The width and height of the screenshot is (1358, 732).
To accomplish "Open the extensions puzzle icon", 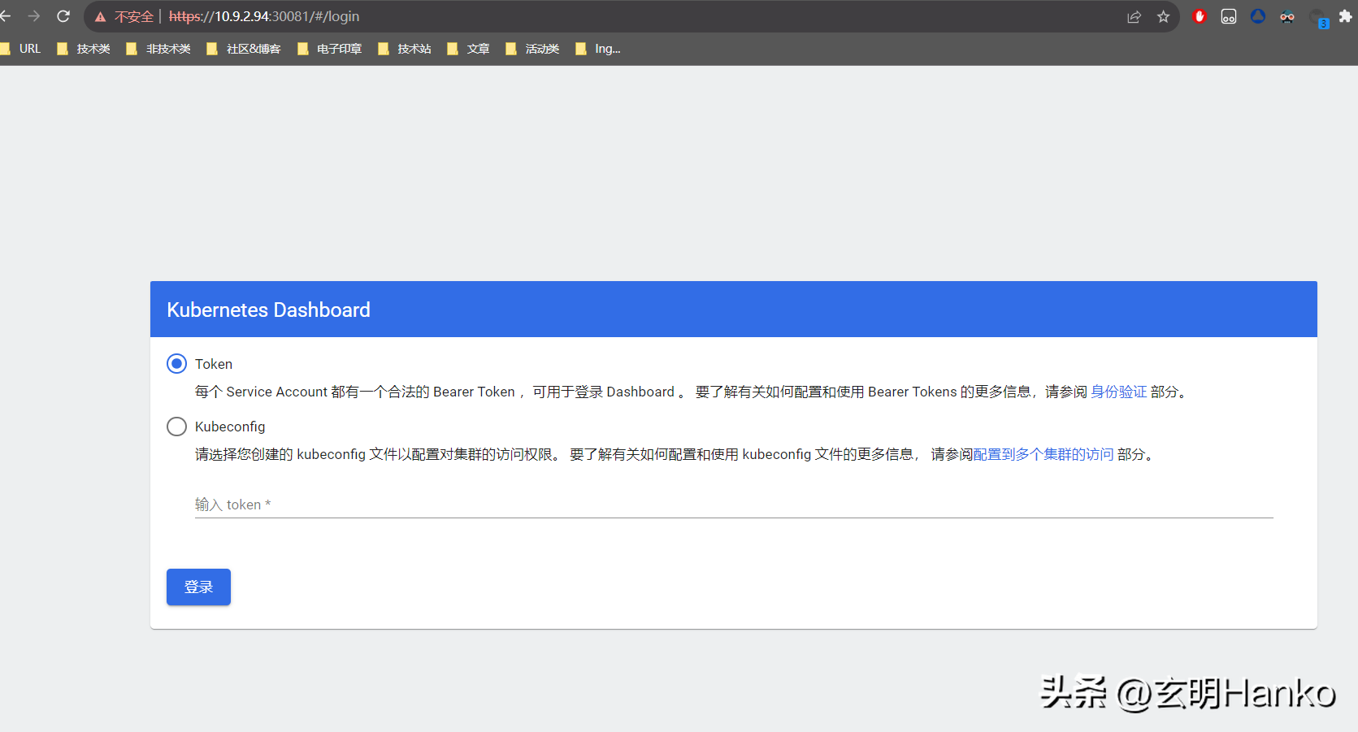I will click(x=1346, y=16).
